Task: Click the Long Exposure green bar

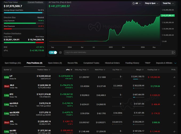Action: (x=20, y=23)
